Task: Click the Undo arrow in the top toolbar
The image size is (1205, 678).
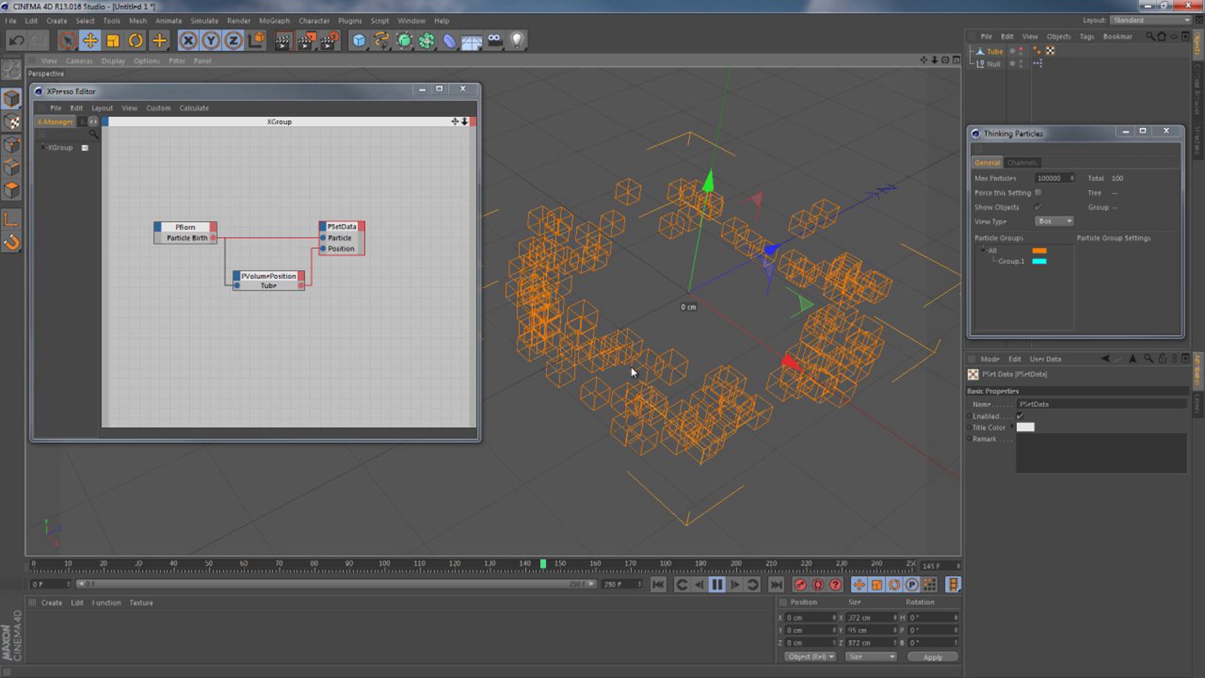Action: (x=17, y=41)
